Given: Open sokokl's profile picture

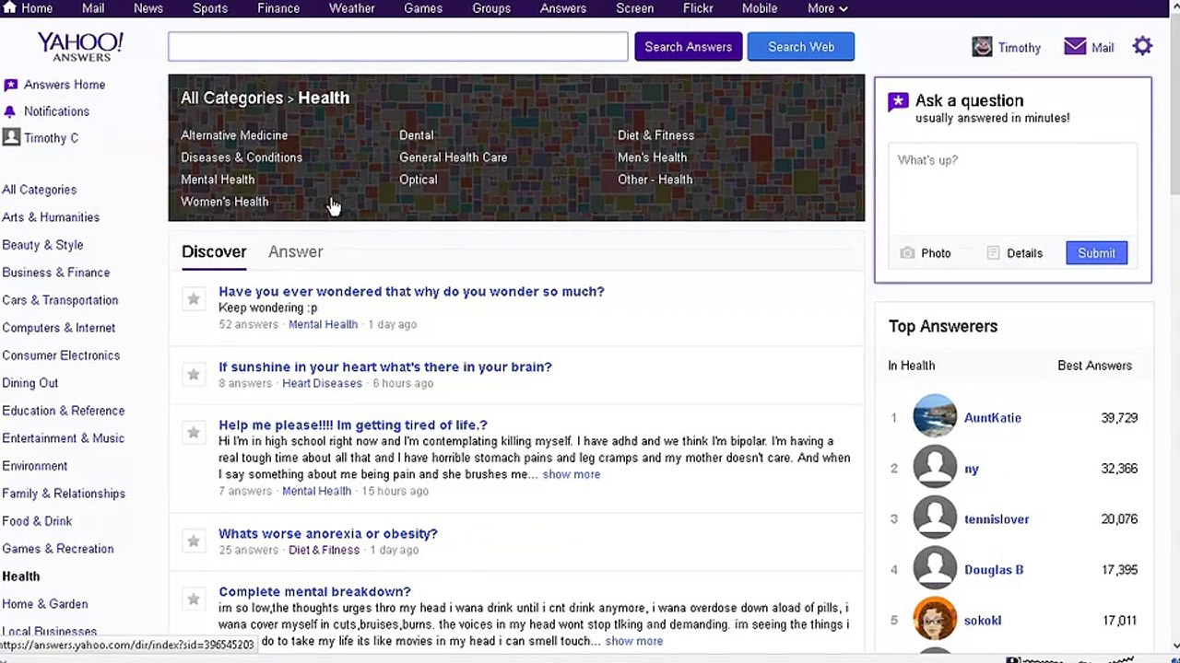Looking at the screenshot, I should [x=935, y=619].
